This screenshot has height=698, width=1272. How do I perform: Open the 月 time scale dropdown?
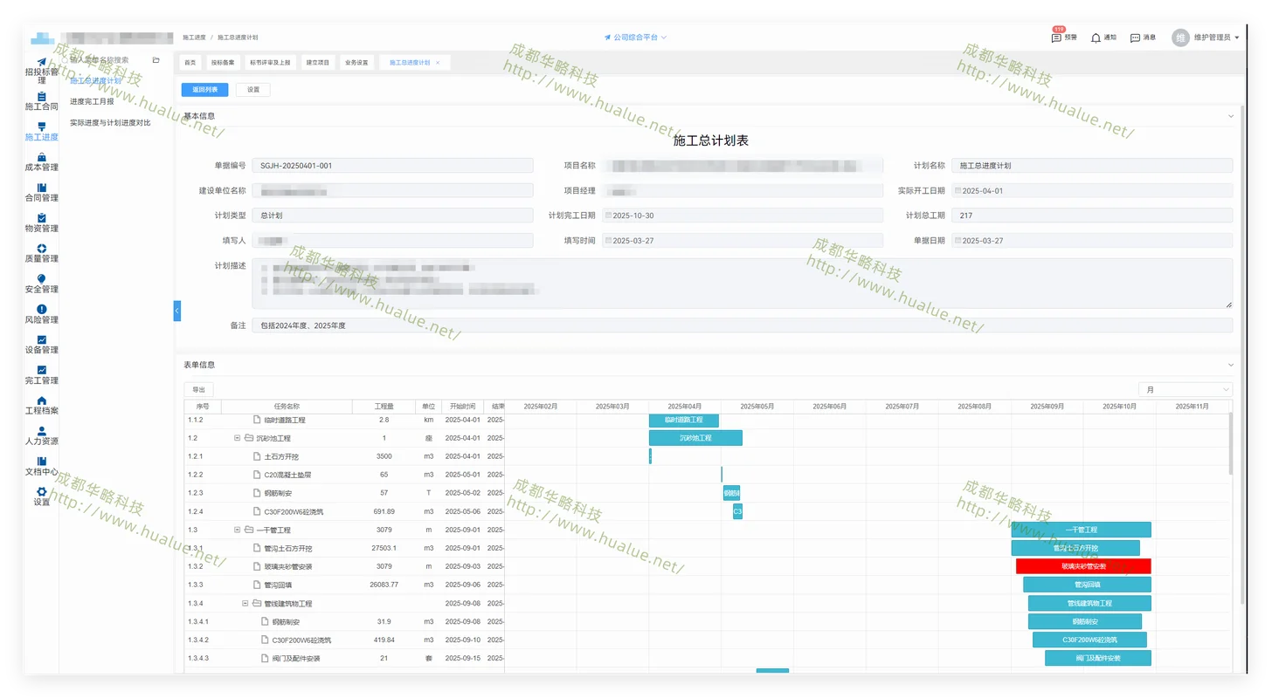1185,389
